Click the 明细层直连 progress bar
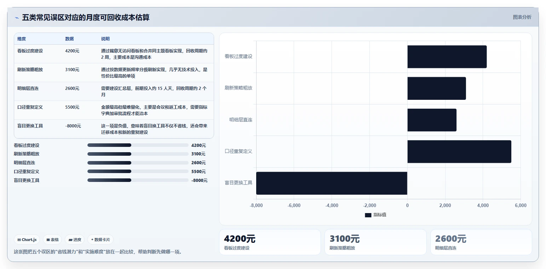 (138, 163)
